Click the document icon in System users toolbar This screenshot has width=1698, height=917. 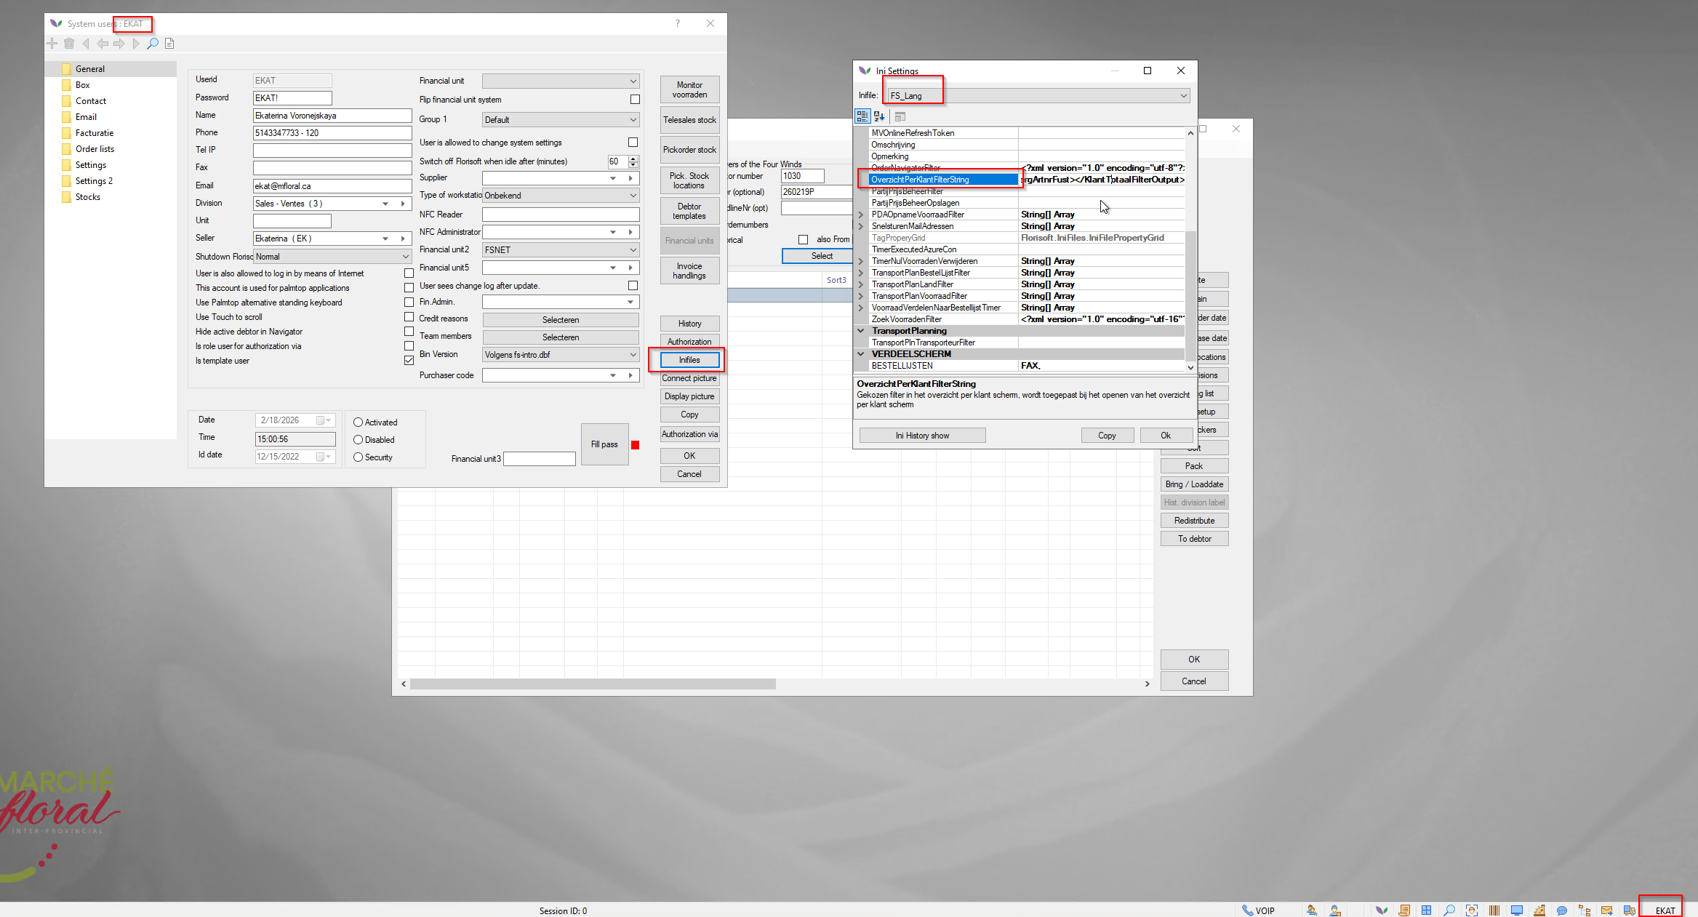click(169, 44)
